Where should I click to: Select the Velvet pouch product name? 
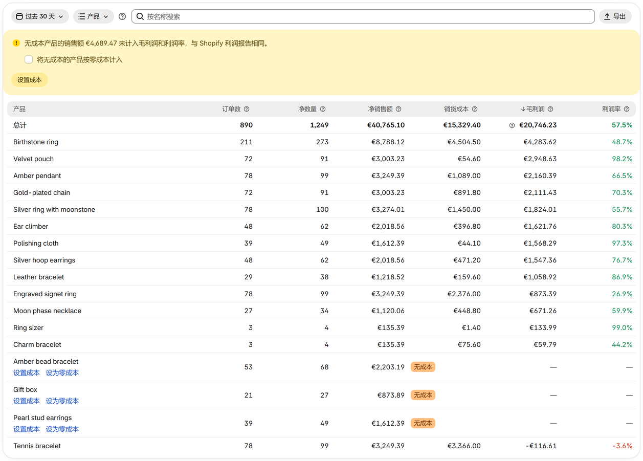point(33,159)
